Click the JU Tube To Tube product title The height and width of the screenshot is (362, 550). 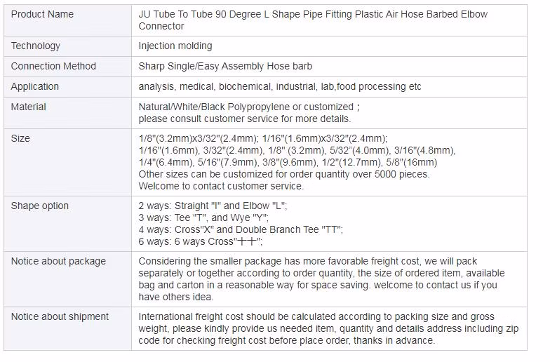[x=313, y=20]
